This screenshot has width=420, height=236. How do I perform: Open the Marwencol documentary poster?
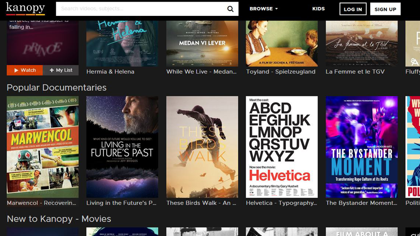coord(43,147)
